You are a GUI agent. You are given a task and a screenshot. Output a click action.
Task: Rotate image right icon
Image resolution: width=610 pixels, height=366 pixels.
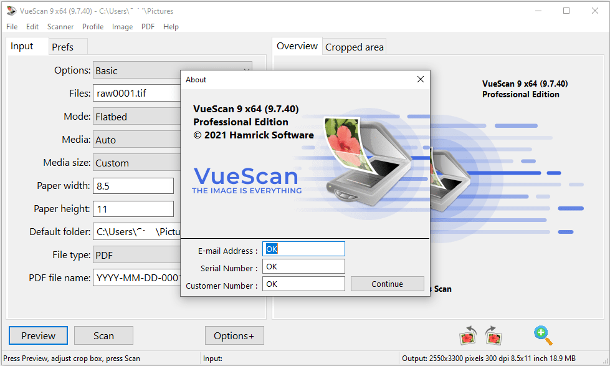(493, 335)
